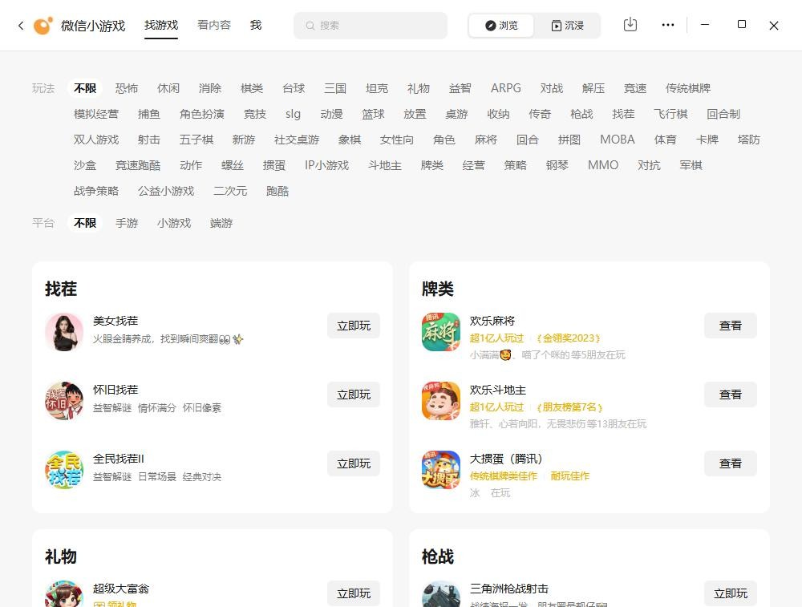The width and height of the screenshot is (802, 607).
Task: Select the 五子棋 gameplay tag
Action: [x=196, y=140]
